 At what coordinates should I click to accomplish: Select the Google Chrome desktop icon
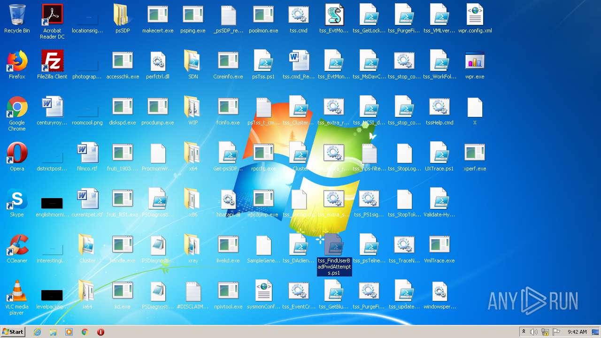17,114
